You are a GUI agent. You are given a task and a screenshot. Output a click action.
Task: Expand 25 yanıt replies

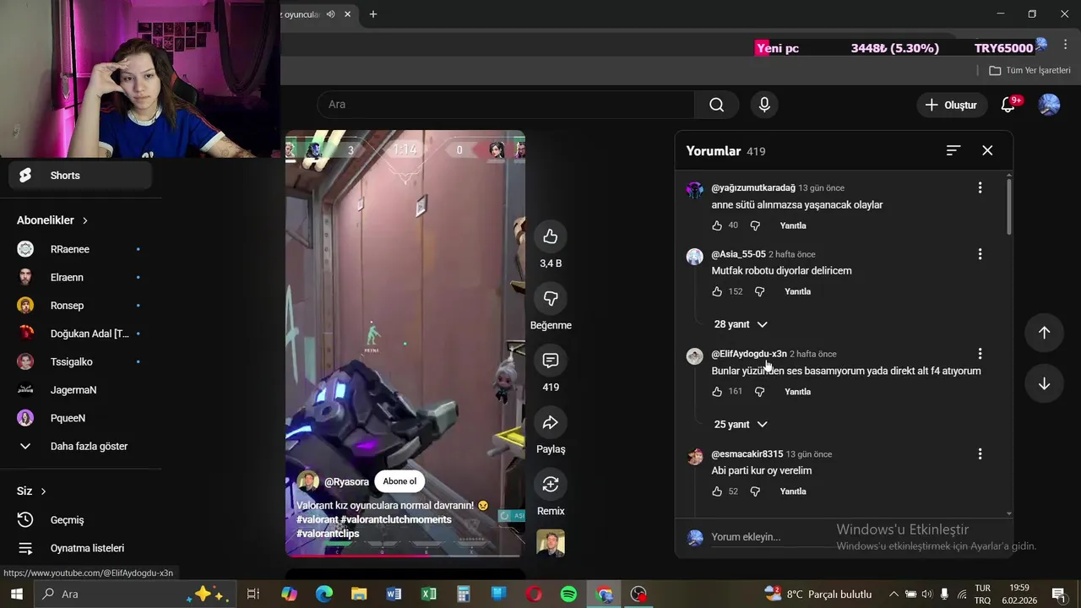pyautogui.click(x=741, y=425)
